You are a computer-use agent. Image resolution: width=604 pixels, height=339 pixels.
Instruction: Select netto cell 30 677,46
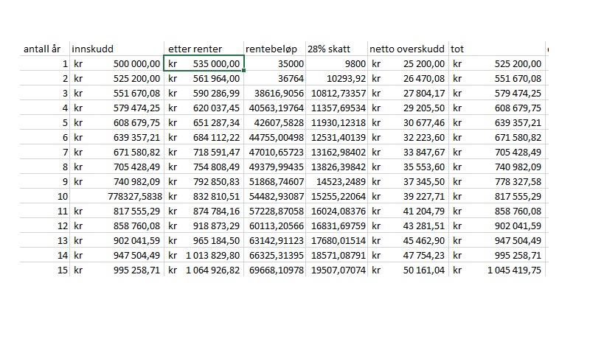click(409, 123)
